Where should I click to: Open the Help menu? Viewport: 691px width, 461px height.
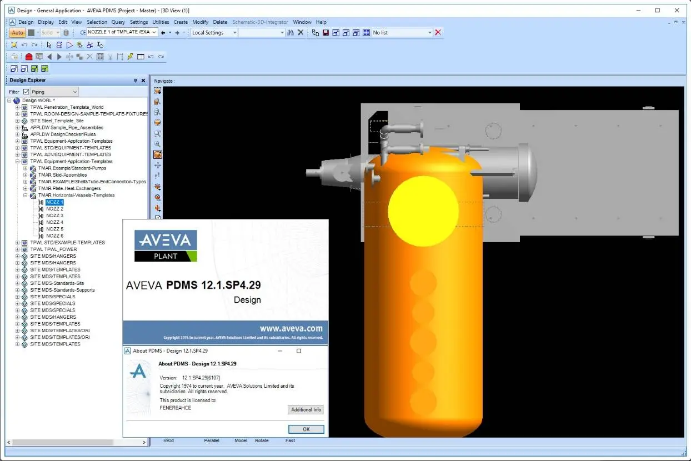321,22
